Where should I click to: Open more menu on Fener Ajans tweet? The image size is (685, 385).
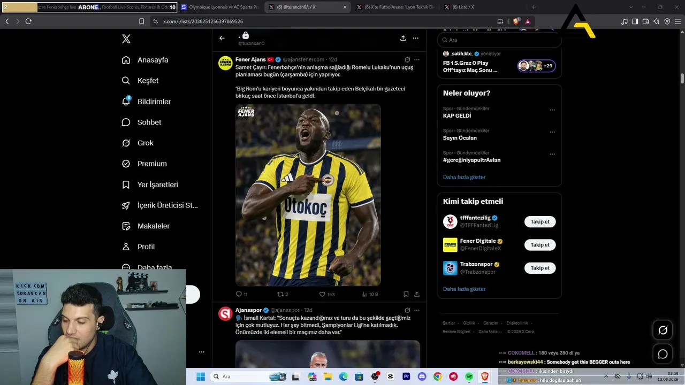pos(417,59)
